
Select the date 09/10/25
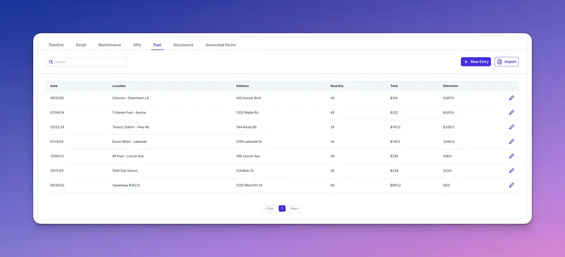point(57,98)
